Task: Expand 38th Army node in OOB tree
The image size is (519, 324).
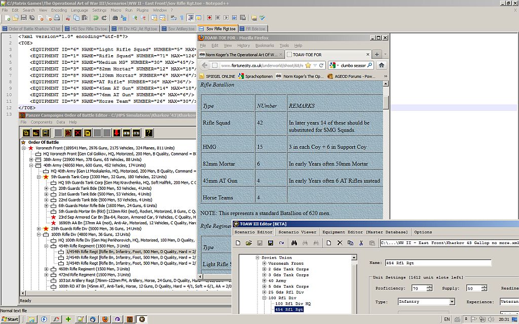Action: point(31,159)
